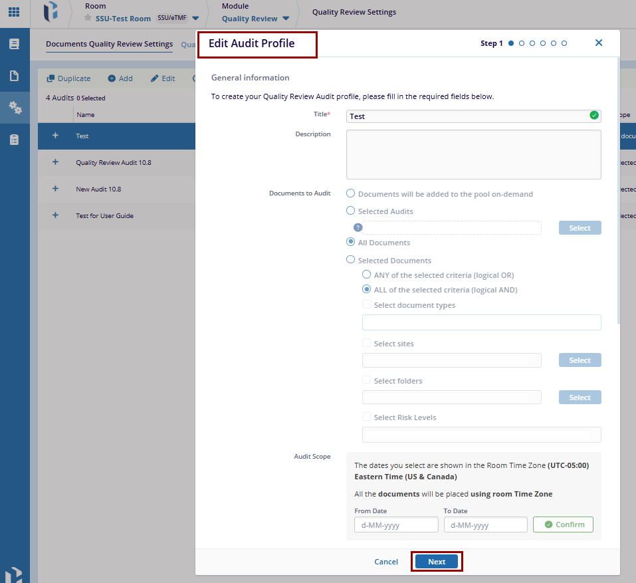
Task: Click the Duplicate toolbar icon
Action: pyautogui.click(x=51, y=78)
